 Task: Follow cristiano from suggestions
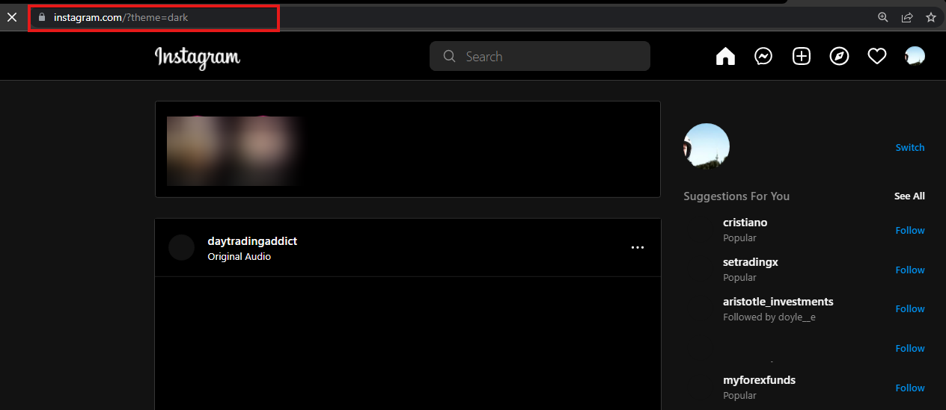coord(910,230)
